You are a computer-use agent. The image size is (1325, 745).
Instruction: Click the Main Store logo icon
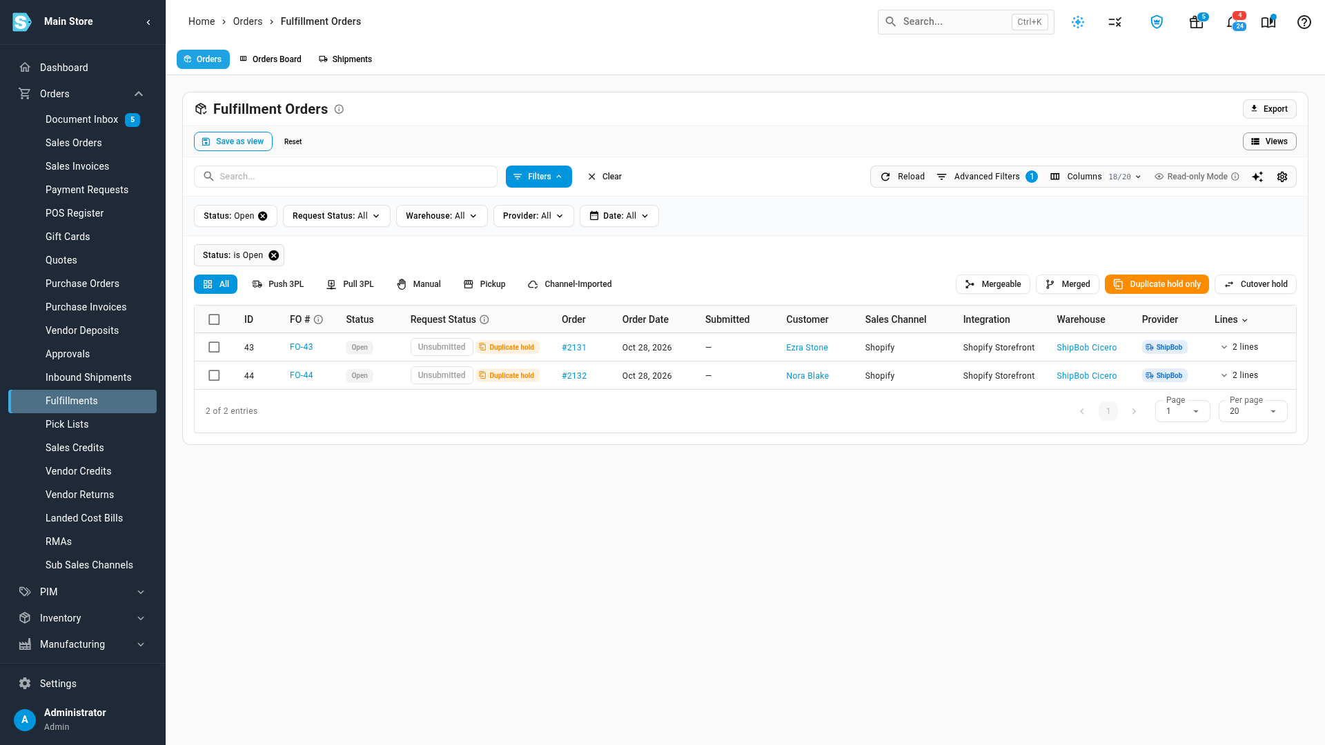[22, 22]
